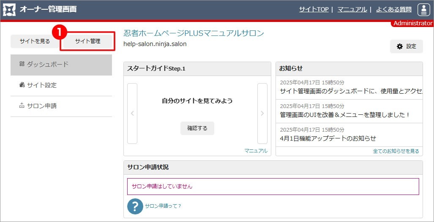
Task: Click the blue question mark help icon
Action: [135, 206]
